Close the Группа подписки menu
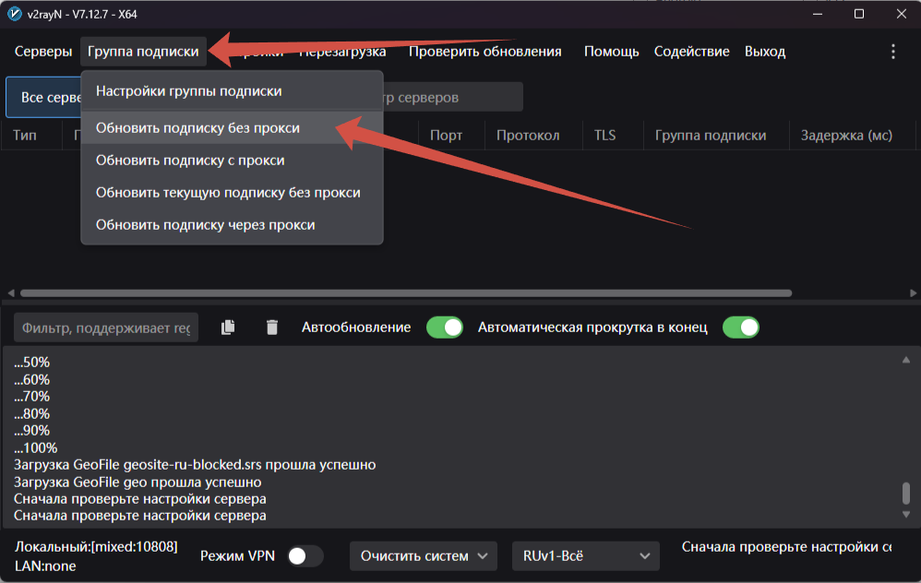The width and height of the screenshot is (921, 583). [143, 52]
